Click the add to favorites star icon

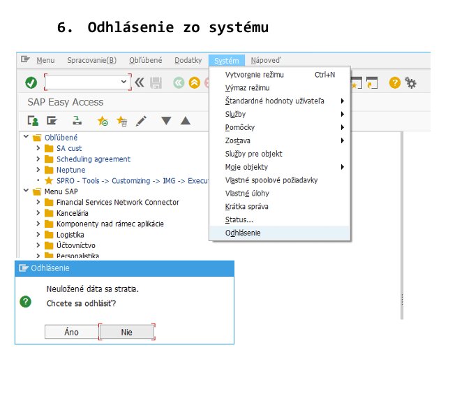click(x=103, y=121)
